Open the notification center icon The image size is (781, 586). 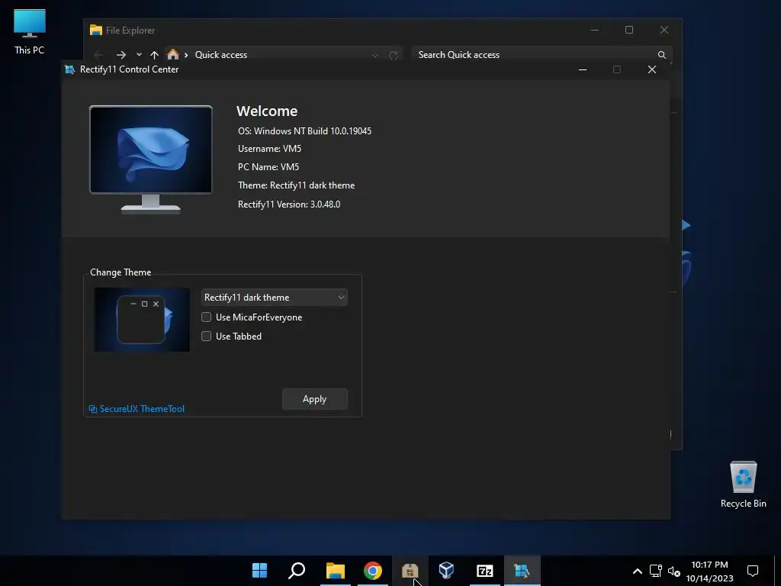tap(753, 571)
